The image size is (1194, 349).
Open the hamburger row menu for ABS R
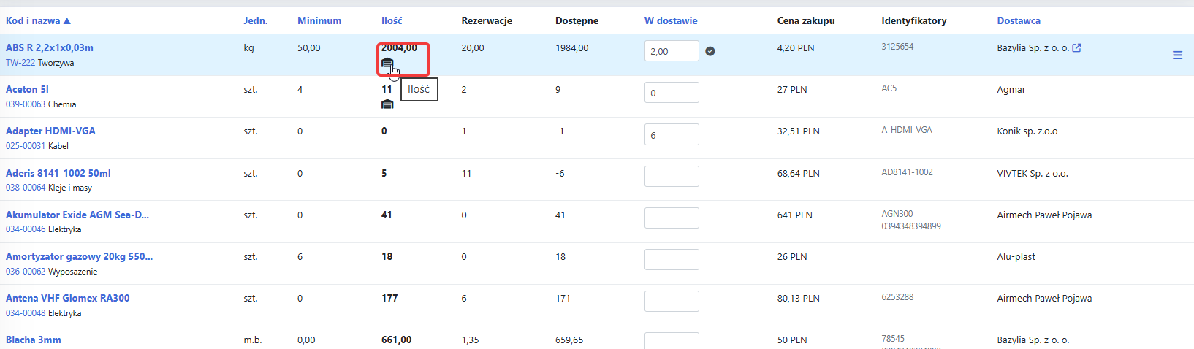coord(1177,55)
